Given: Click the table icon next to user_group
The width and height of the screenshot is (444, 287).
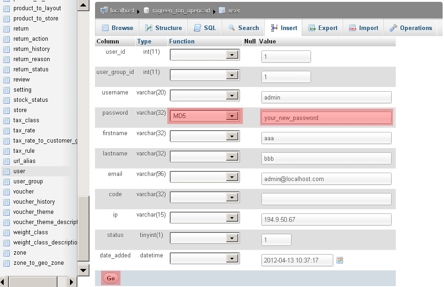Looking at the screenshot, I should [6, 181].
